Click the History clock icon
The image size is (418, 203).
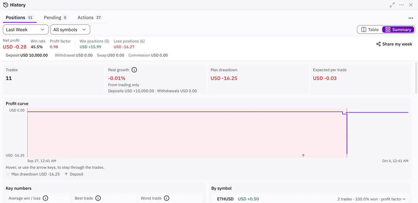6,5
